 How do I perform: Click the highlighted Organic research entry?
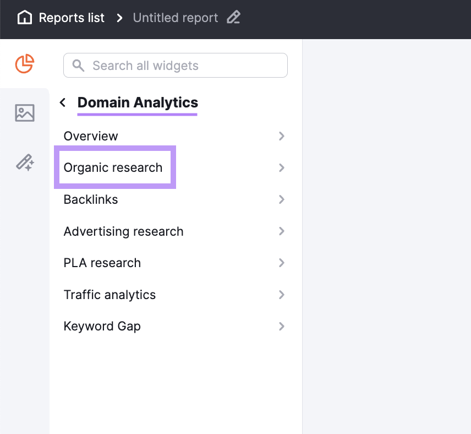(x=113, y=167)
